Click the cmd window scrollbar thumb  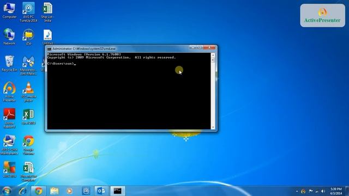(213, 59)
